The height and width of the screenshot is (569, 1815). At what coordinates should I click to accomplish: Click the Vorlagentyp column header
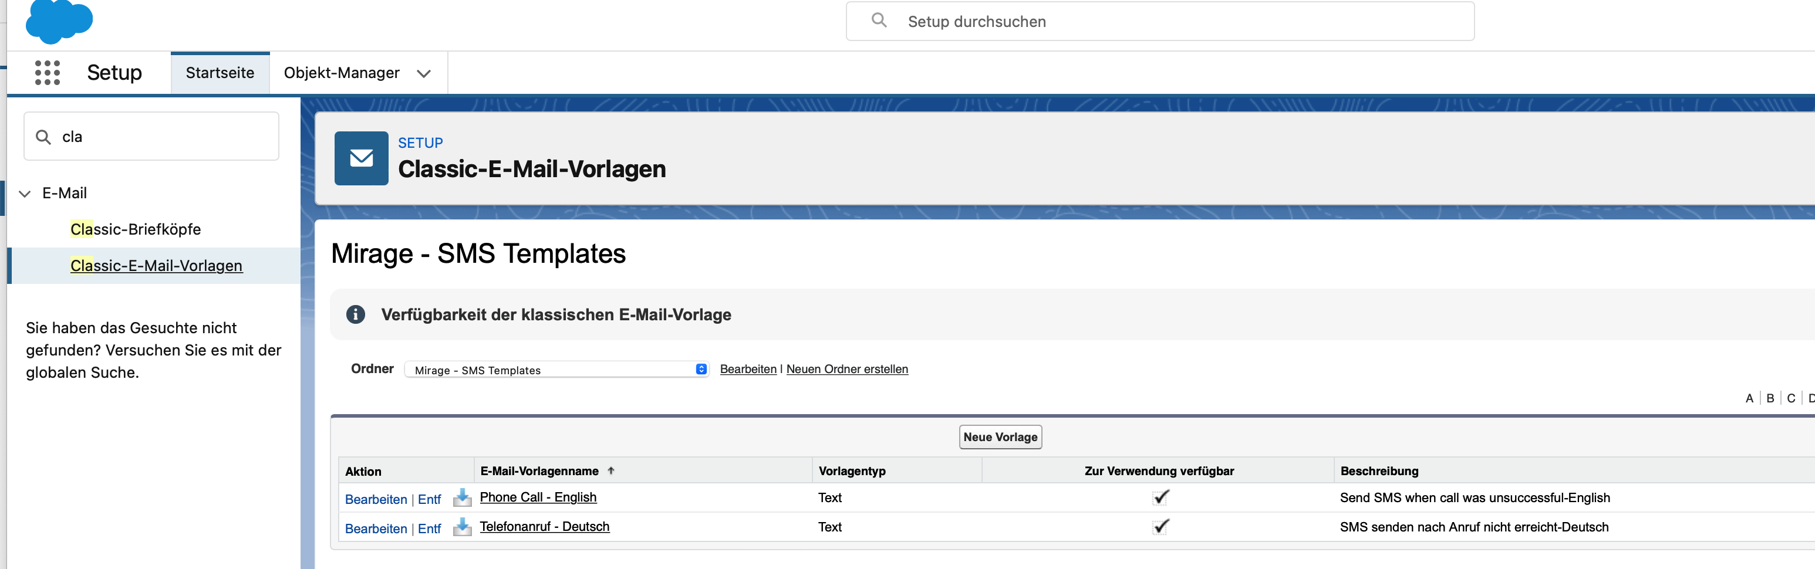(852, 470)
